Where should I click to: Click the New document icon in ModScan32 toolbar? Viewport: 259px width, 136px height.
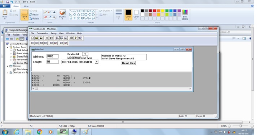(x=33, y=38)
